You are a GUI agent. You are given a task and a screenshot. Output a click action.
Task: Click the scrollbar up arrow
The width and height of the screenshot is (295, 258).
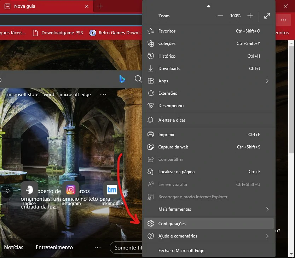tap(291, 43)
